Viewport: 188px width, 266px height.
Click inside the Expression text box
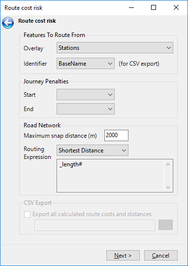click(111, 176)
